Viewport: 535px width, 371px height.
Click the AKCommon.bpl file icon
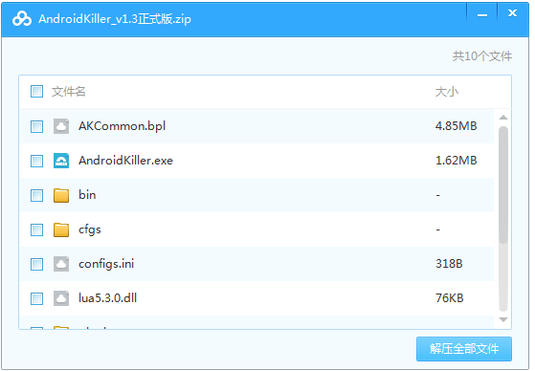pos(61,126)
